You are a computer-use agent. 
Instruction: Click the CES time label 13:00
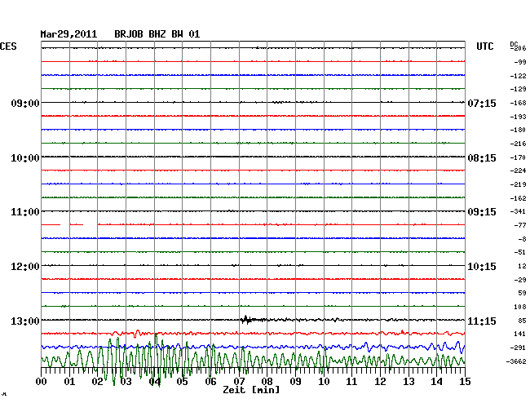click(25, 321)
